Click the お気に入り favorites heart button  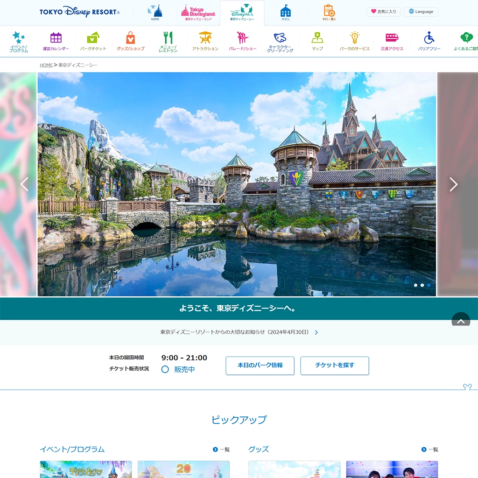tap(384, 12)
